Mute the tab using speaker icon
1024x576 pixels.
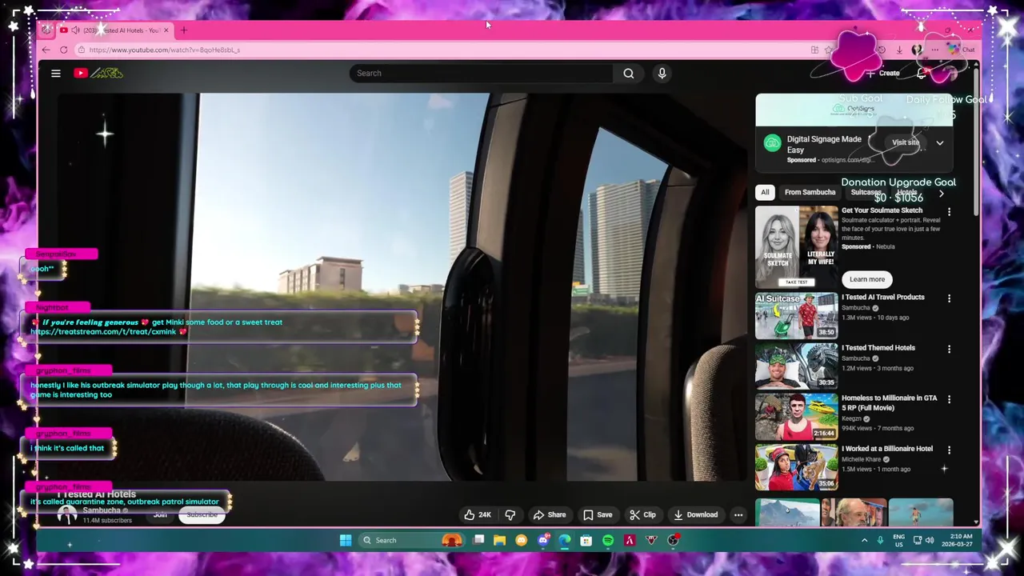(75, 30)
